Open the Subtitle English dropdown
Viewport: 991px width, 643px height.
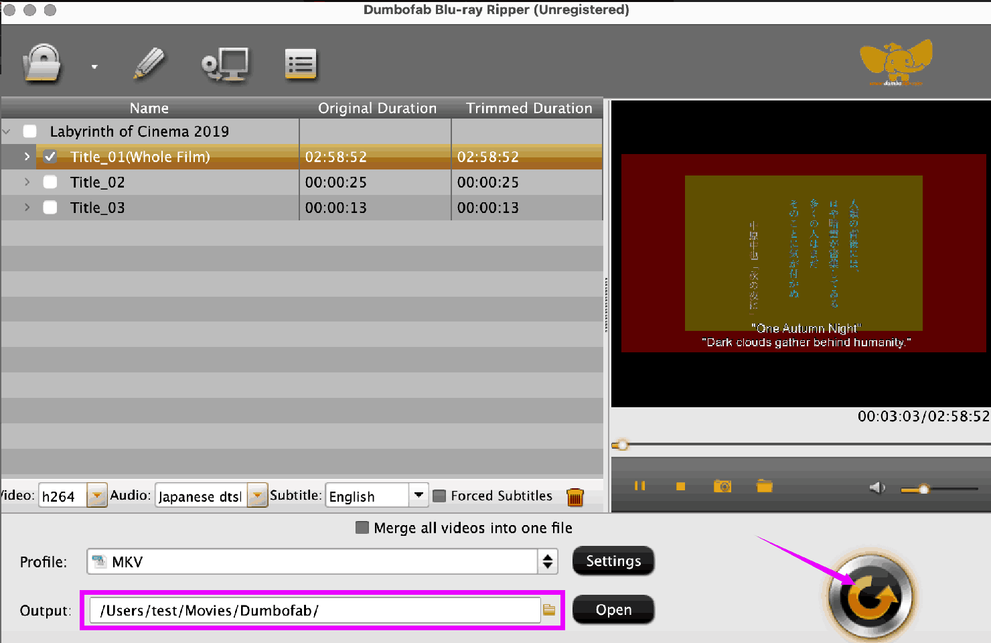418,496
